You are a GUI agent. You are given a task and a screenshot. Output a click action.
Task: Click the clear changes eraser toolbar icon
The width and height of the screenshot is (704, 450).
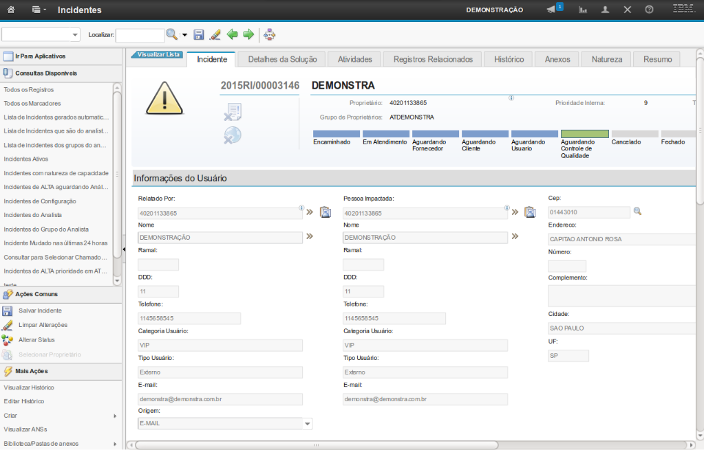pos(215,34)
